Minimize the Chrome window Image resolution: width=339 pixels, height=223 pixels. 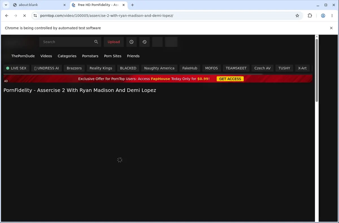[x=318, y=5]
